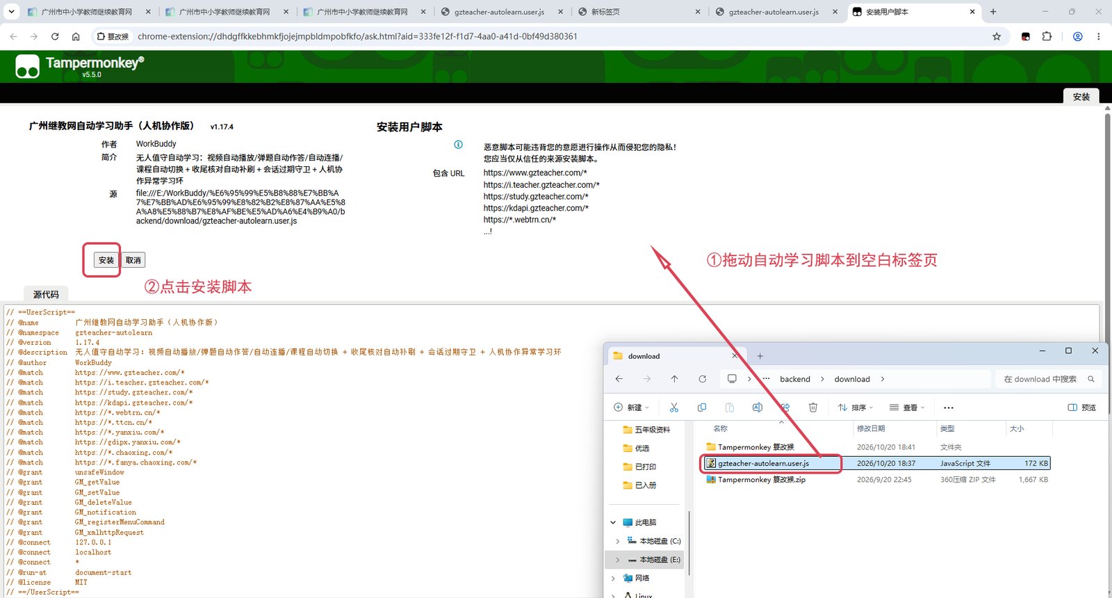Screen dimensions: 1112x598
Task: Open the 新建 dropdown in Explorer
Action: coord(631,407)
